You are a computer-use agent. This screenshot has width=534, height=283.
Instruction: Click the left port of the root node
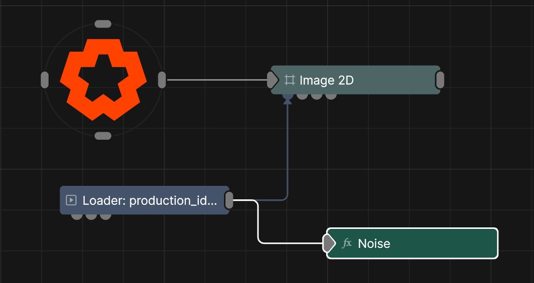[x=45, y=80]
